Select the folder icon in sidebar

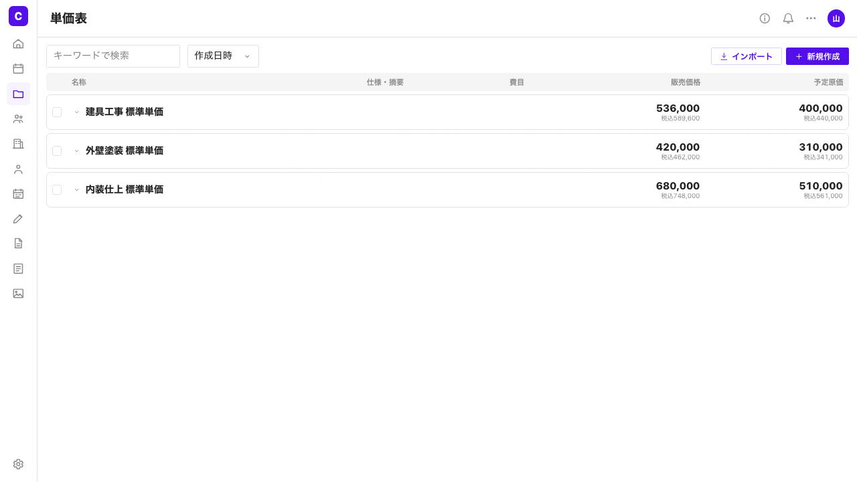coord(18,94)
